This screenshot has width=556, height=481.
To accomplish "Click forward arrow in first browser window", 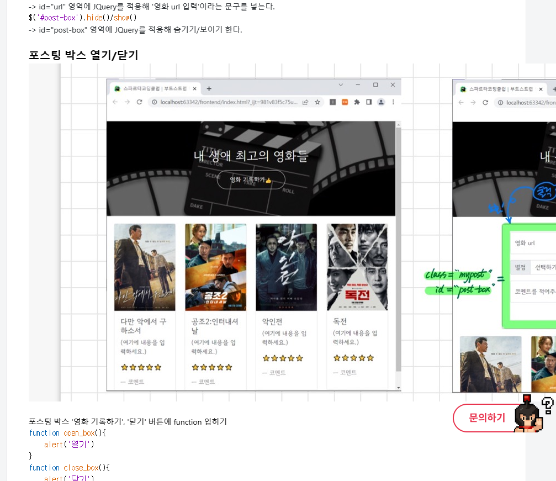I will [127, 102].
